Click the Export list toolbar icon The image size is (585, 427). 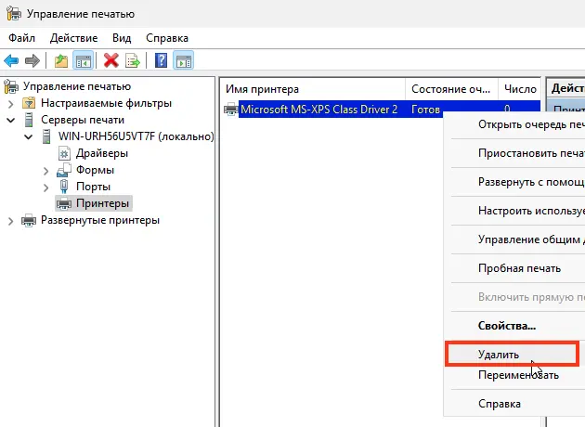tap(133, 60)
